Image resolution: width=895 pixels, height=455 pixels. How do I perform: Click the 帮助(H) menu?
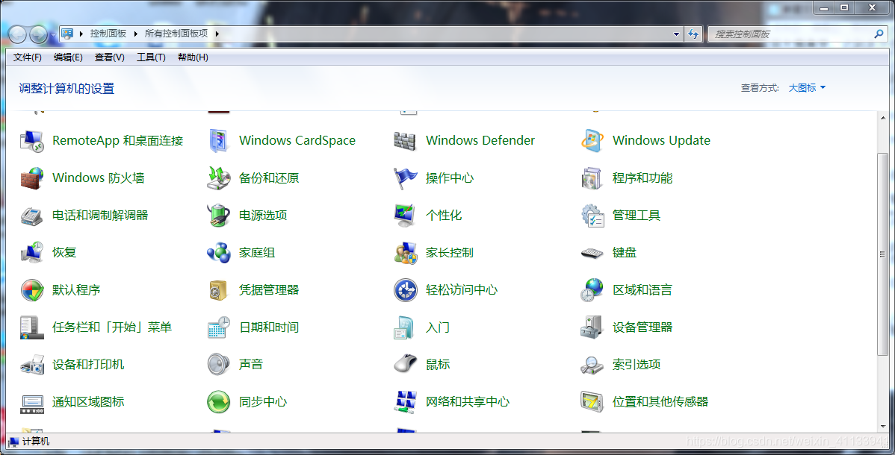[191, 57]
